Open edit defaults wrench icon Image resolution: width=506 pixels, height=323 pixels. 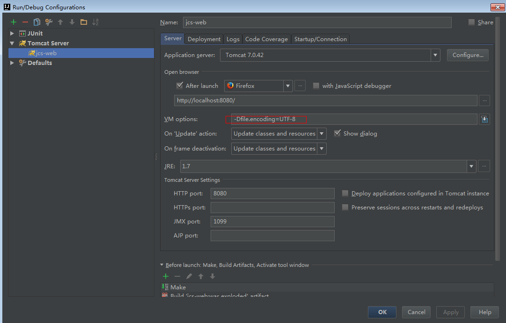49,22
